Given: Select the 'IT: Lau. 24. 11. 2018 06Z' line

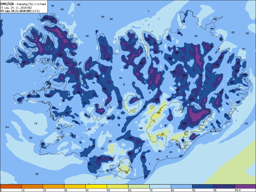Looking at the screenshot, I should tap(16, 8).
